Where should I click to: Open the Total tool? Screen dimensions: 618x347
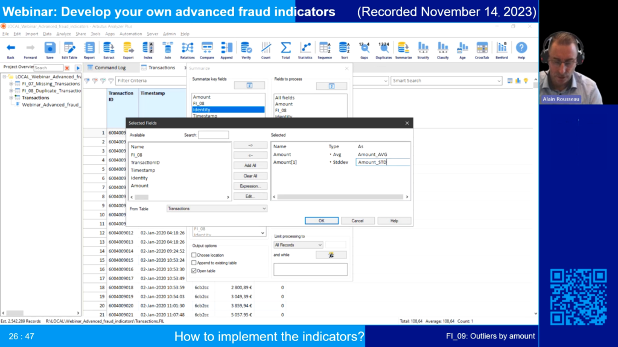point(285,51)
